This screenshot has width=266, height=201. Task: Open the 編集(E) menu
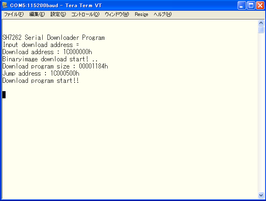pos(37,14)
